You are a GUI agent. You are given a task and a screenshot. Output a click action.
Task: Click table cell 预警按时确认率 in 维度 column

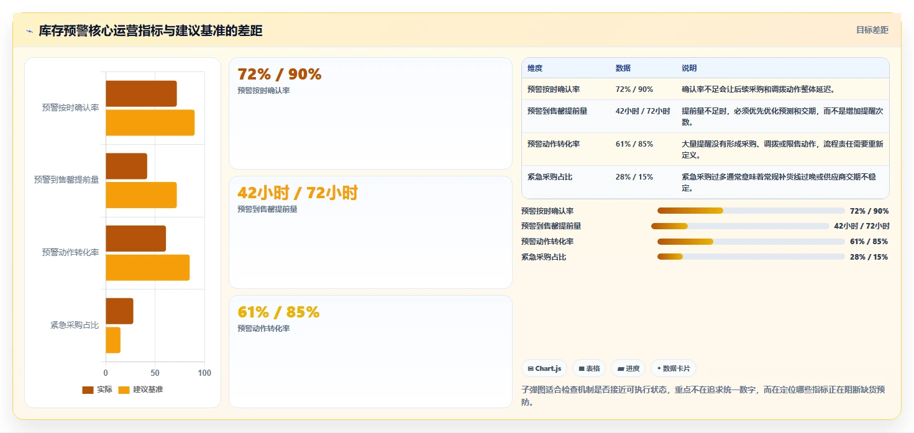pyautogui.click(x=554, y=89)
